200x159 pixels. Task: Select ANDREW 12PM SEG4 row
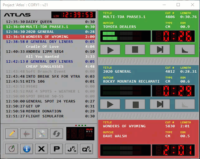(49, 52)
